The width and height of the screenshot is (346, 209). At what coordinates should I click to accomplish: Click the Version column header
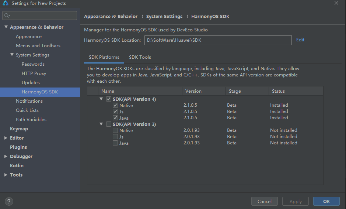(204, 91)
